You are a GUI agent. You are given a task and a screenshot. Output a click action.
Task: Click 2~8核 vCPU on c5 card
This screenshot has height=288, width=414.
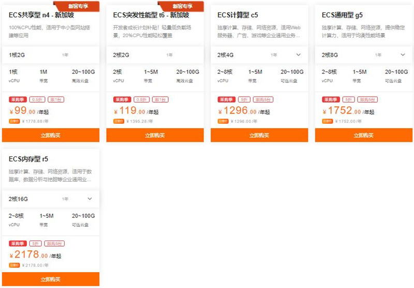pos(225,75)
